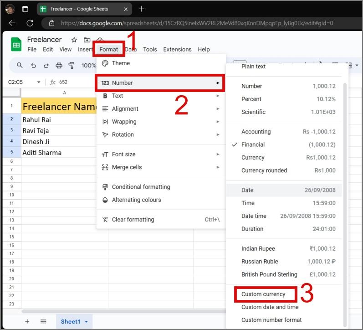Reload the page with refresh icon
The width and height of the screenshot is (363, 330).
click(30, 23)
